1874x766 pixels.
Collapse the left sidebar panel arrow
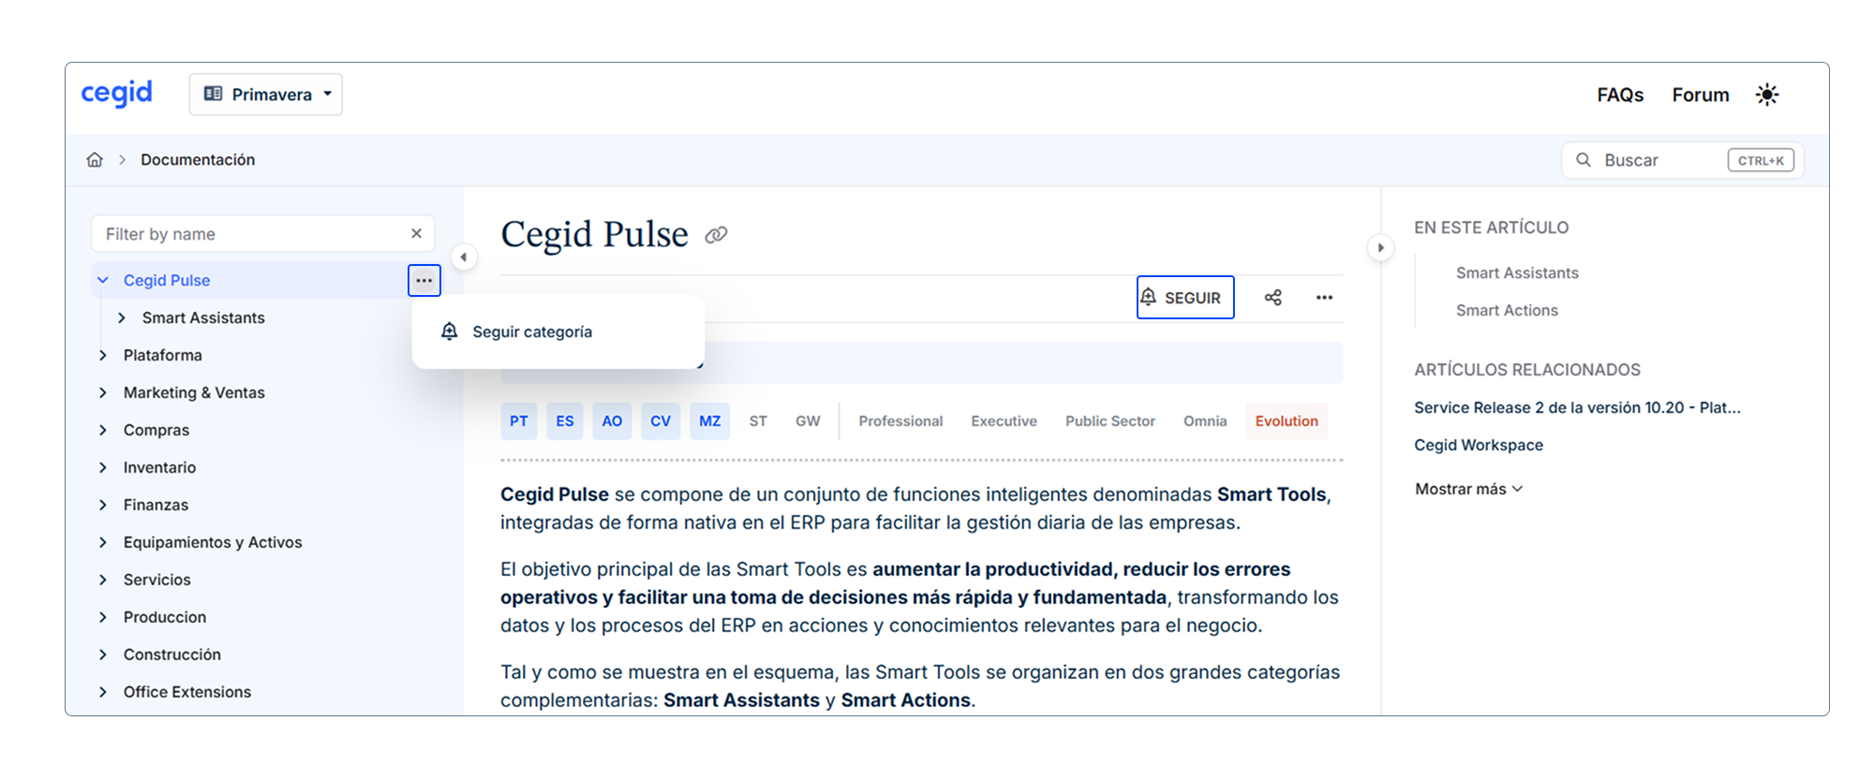click(464, 257)
